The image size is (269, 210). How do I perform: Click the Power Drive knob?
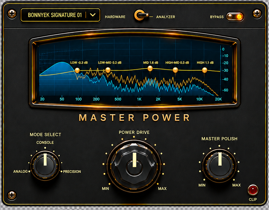coord(134,166)
